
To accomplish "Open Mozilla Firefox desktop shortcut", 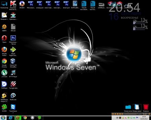I will (x=4, y=51).
